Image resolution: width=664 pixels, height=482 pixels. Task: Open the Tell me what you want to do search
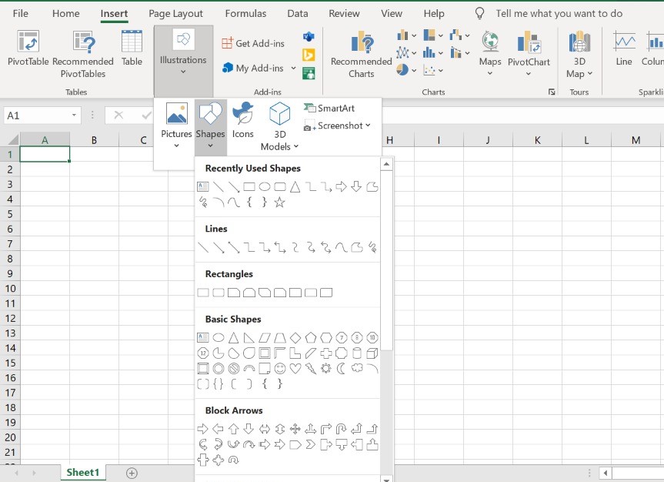558,13
